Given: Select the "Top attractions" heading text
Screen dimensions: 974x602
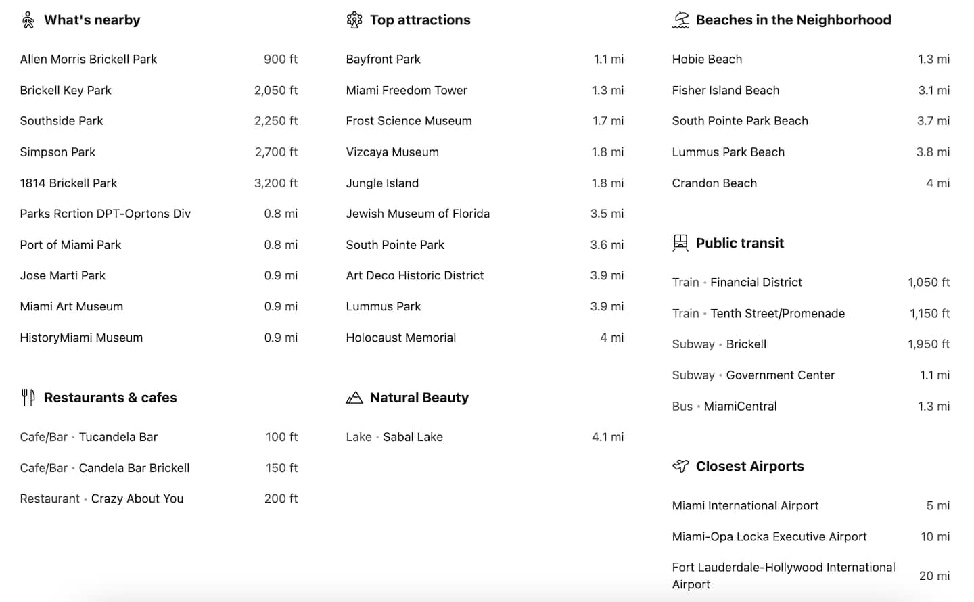Looking at the screenshot, I should coord(420,20).
